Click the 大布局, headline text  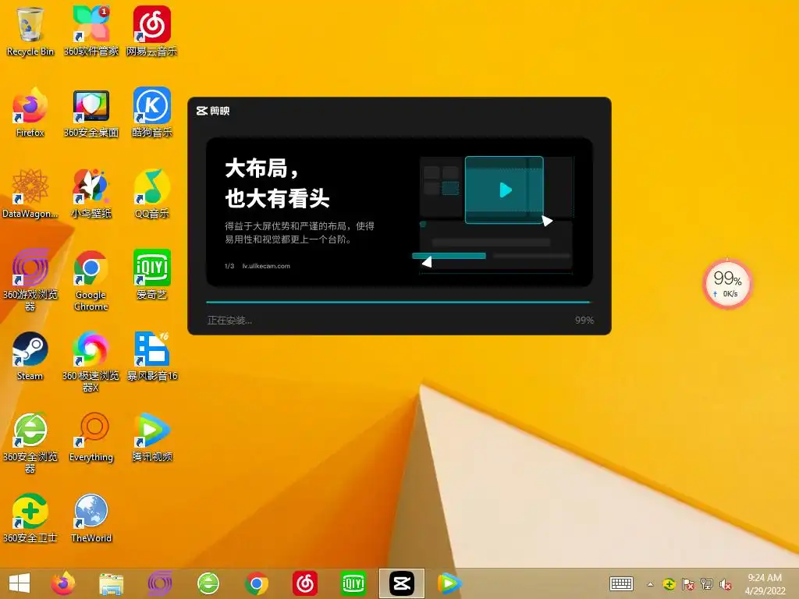261,168
